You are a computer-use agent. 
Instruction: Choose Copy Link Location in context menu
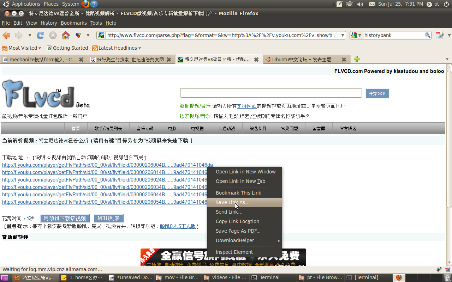tap(244, 221)
